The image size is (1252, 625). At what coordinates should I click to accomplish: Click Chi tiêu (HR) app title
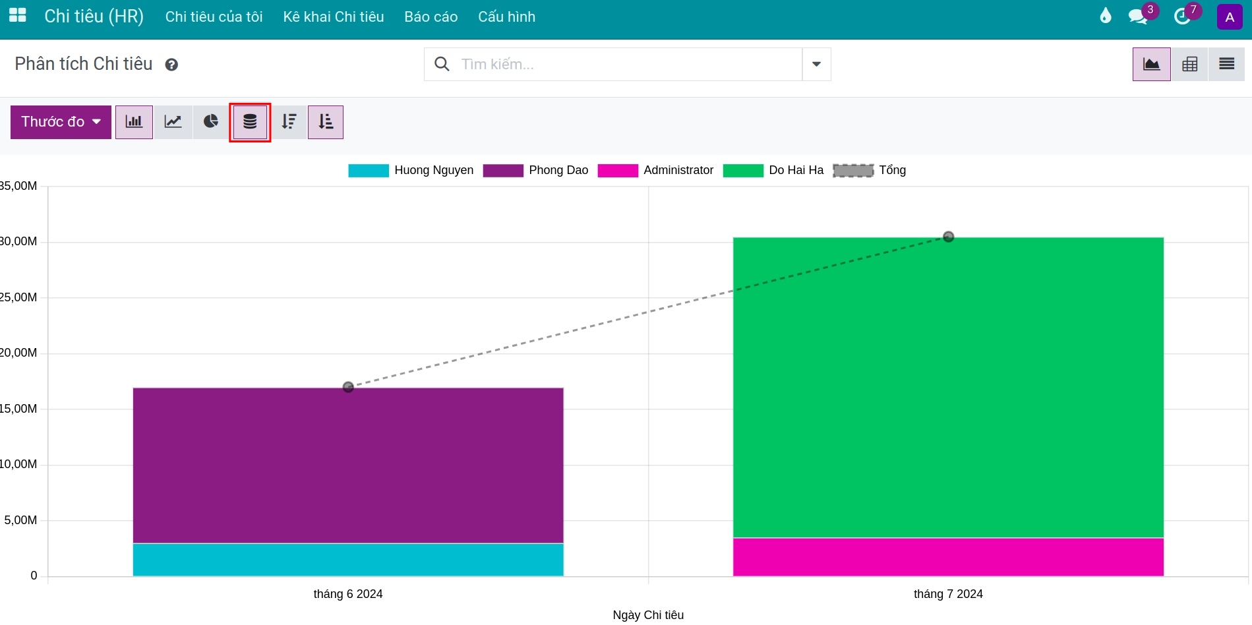point(94,16)
